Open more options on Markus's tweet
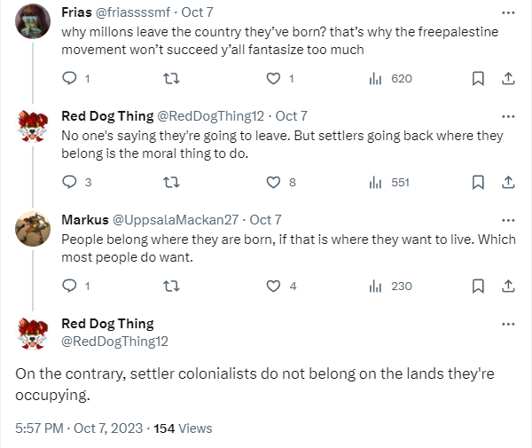 507,220
